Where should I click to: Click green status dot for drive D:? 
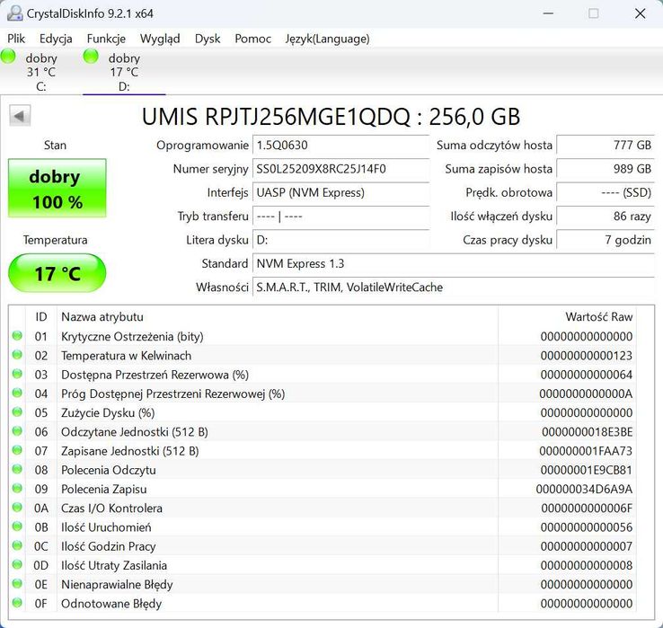click(x=91, y=57)
